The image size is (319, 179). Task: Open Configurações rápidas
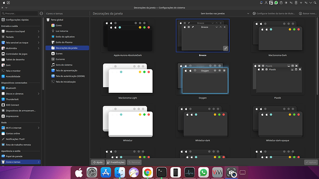(x=20, y=20)
